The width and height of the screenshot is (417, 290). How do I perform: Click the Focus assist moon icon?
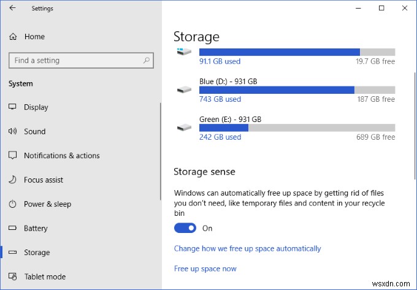point(12,180)
